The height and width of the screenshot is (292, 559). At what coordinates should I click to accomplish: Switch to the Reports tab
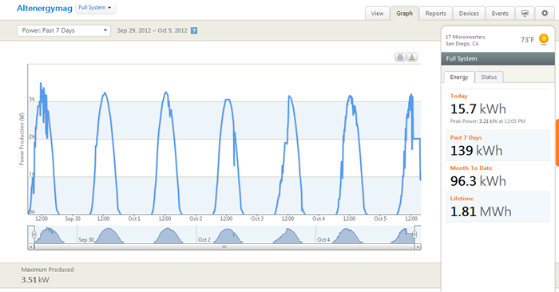point(436,14)
